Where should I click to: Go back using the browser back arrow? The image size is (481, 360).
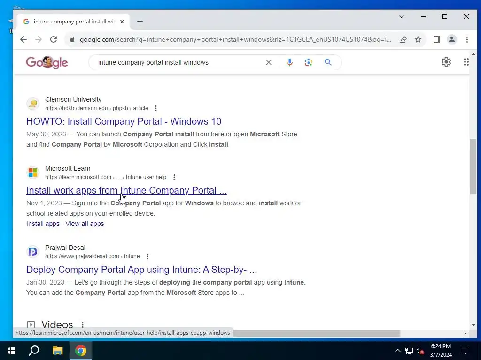click(x=23, y=39)
